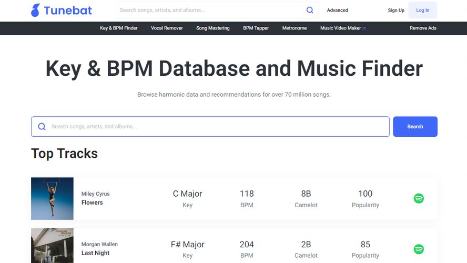Go to Song Mastering page

coord(212,28)
